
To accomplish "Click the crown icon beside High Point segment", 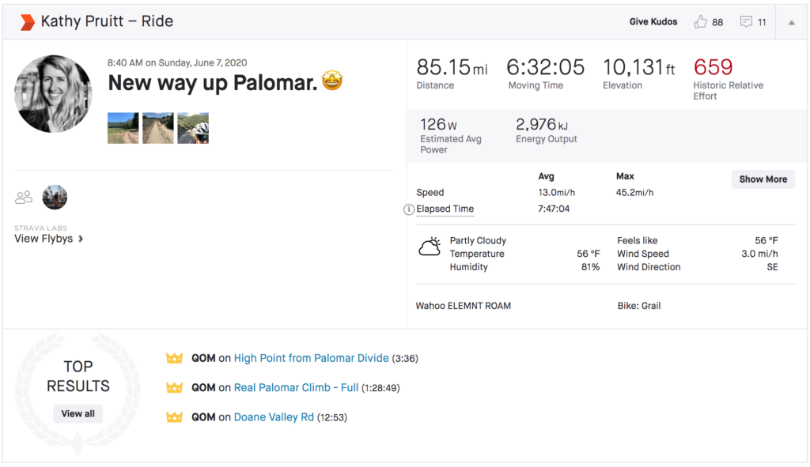I will click(x=174, y=358).
